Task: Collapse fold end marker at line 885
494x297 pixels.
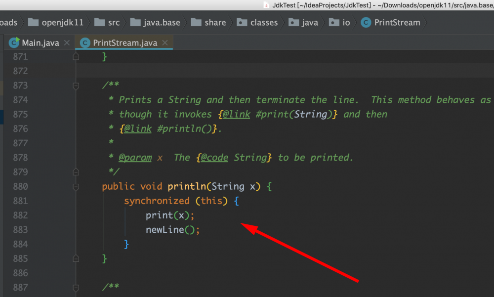Action: click(x=76, y=258)
